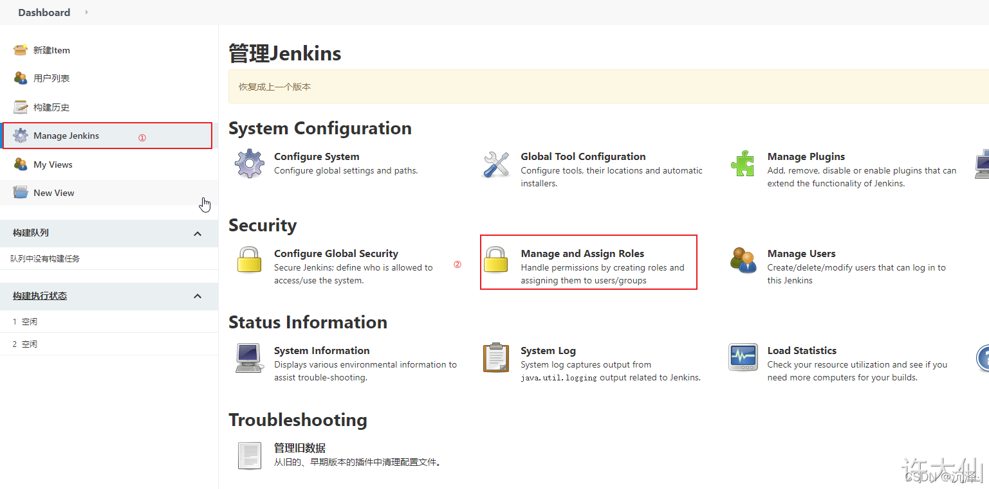Click 'Configure global settings and paths.' description
Screen dimensions: 989x489
click(x=346, y=170)
